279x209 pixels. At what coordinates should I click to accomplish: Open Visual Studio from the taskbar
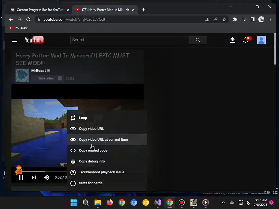point(158,202)
